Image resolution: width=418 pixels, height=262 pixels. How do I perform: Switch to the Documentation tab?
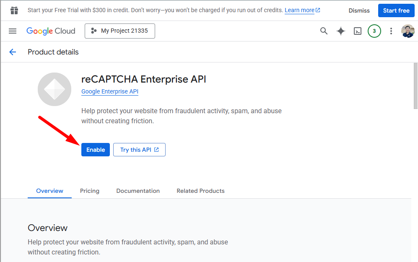click(x=138, y=191)
